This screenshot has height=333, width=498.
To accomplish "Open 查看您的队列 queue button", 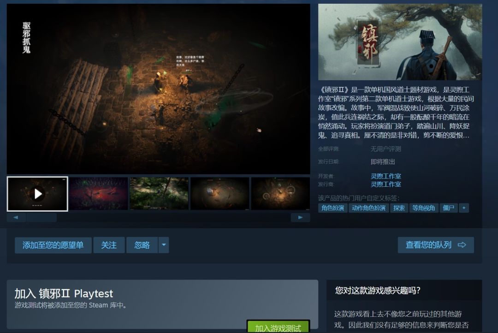I will point(436,245).
